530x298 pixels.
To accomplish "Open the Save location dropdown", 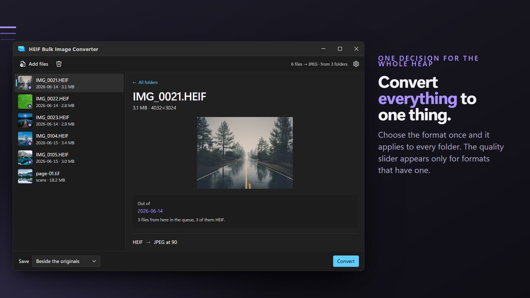I will click(66, 261).
